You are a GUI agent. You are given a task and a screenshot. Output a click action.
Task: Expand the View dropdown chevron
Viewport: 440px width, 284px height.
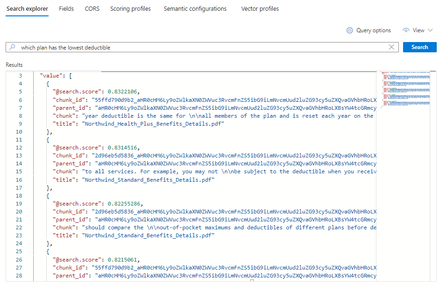(430, 30)
